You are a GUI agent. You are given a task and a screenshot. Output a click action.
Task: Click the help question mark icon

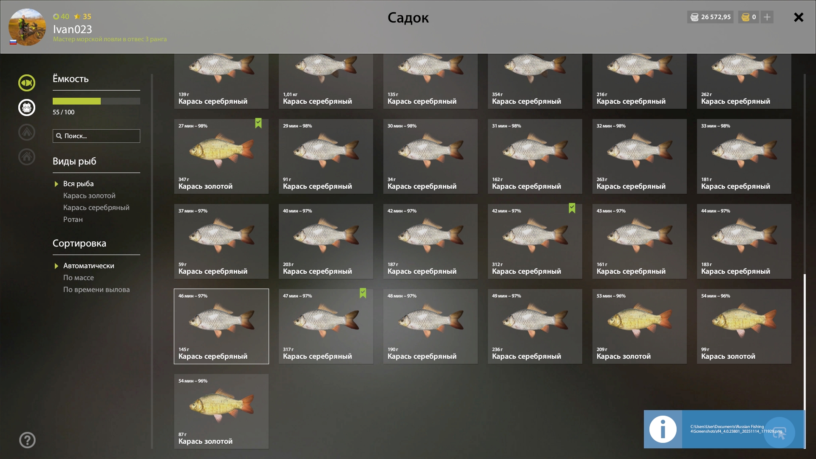[x=27, y=440]
